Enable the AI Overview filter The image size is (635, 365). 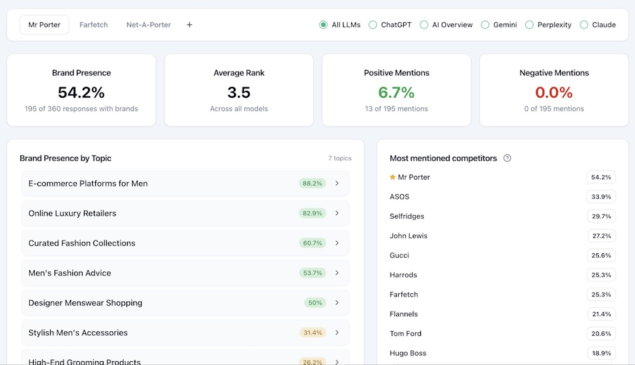[x=424, y=25]
